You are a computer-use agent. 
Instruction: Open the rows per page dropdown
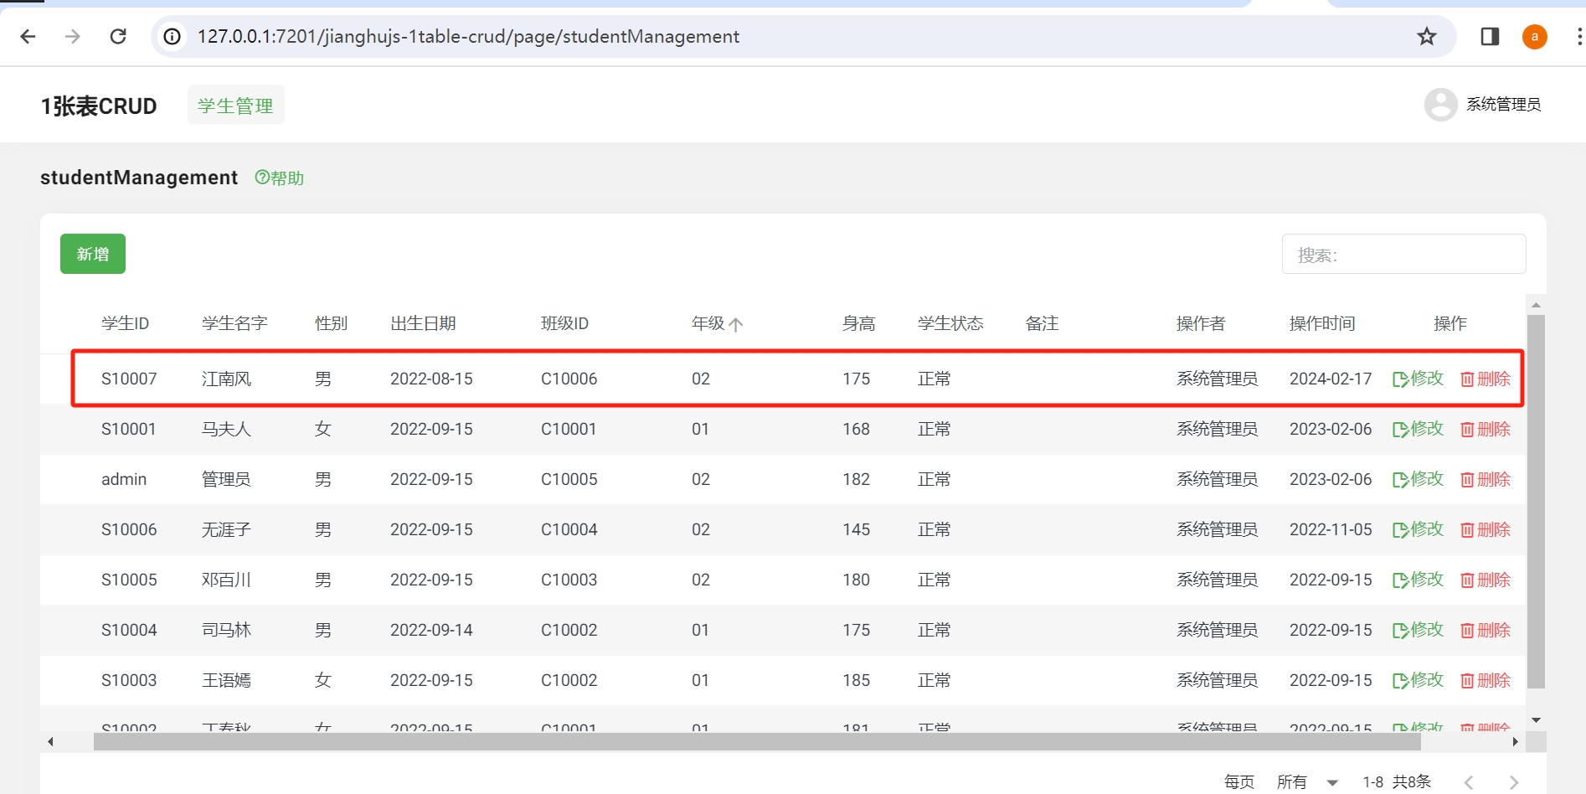1331,782
